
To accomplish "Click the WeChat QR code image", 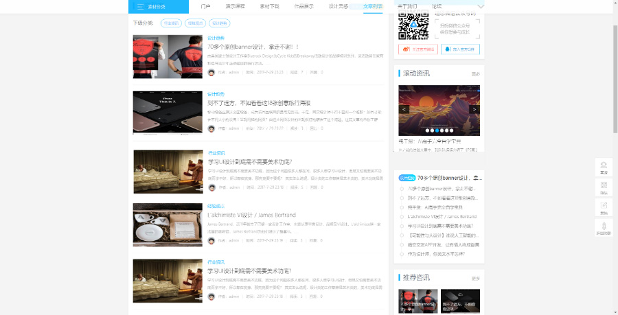I will click(413, 25).
